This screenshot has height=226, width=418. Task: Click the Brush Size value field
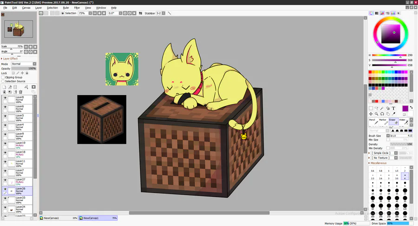pos(402,136)
